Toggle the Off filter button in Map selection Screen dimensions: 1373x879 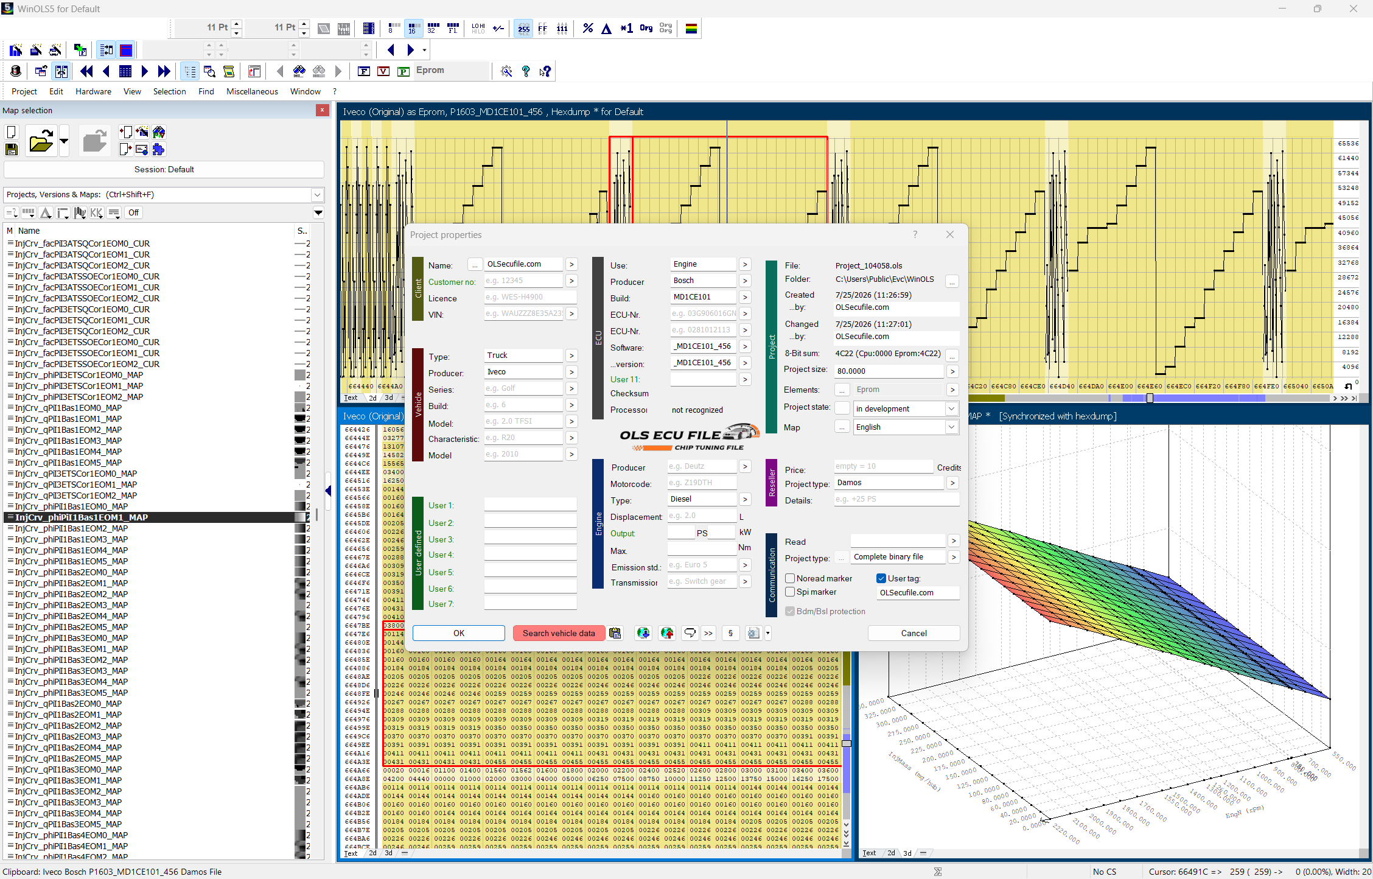[133, 212]
